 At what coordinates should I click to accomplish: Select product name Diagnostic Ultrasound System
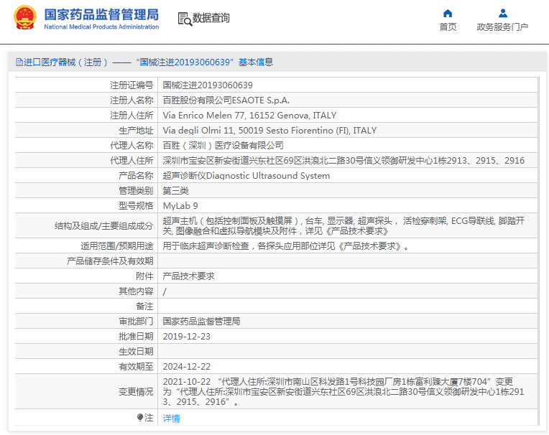(x=246, y=176)
